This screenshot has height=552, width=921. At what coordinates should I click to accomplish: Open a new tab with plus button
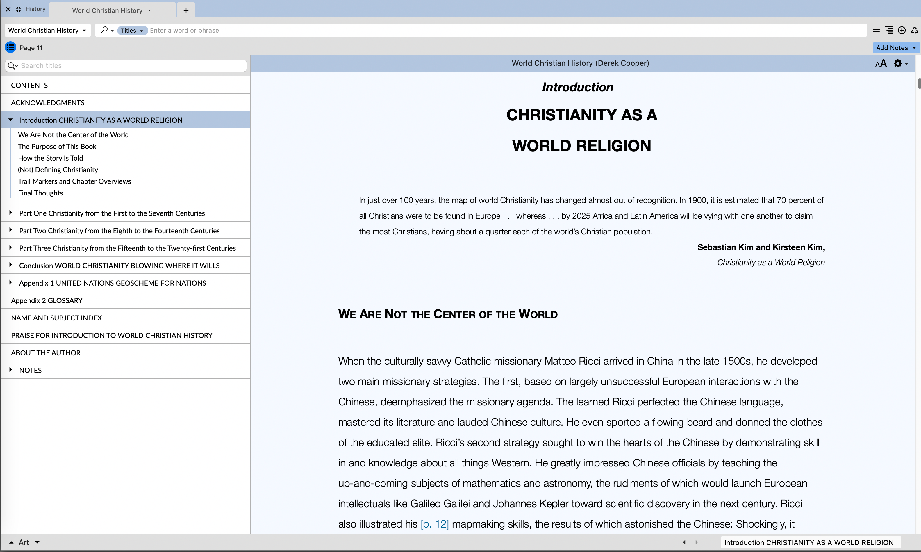[x=186, y=10]
